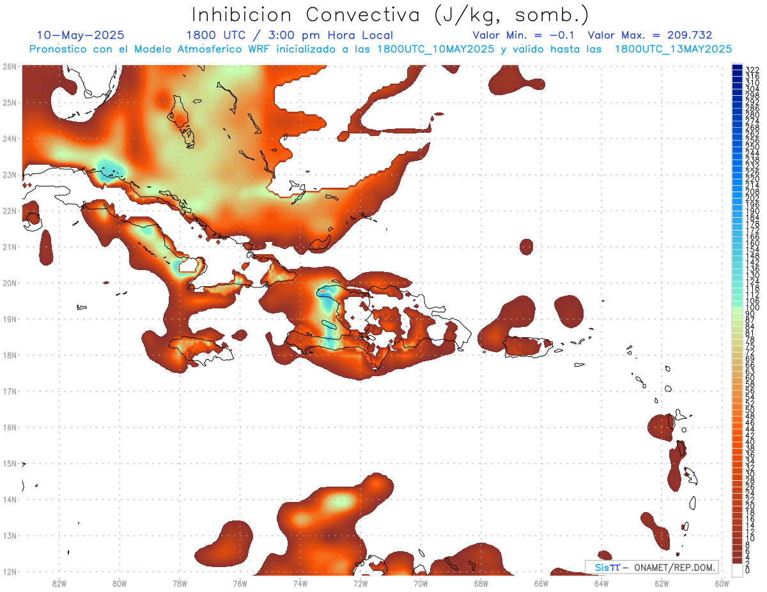Screen dimensions: 767x592
Task: Click the valid-until time '1800UTC_13MAY2025'
Action: [x=674, y=49]
